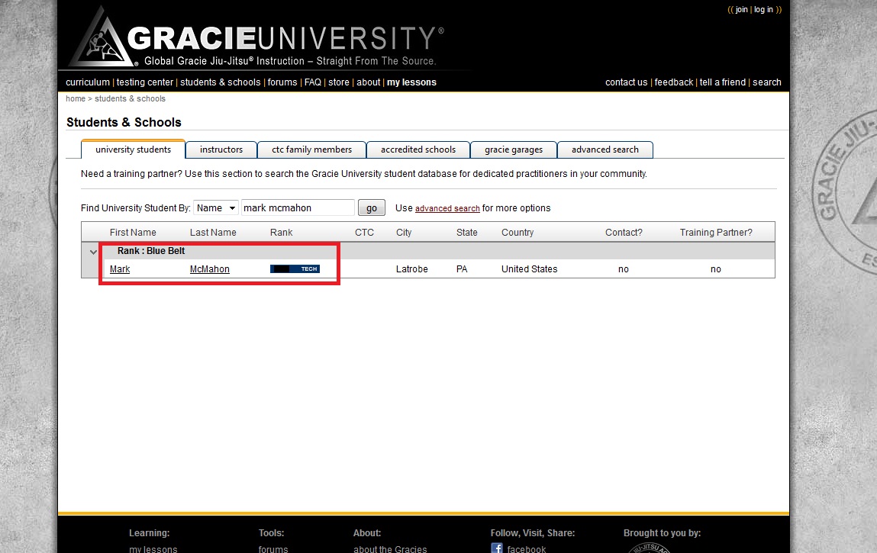Sort by Last Name column header
Image resolution: width=877 pixels, height=553 pixels.
[x=213, y=232]
